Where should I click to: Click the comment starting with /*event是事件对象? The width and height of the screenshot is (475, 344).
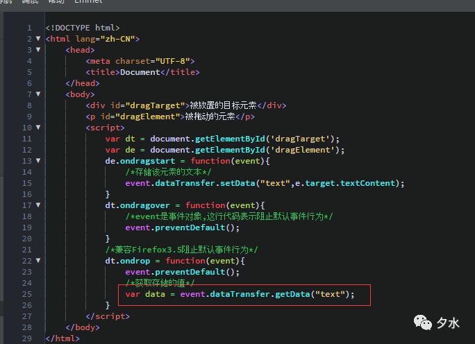point(228,216)
